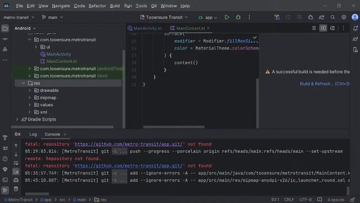
Task: Open main branch dropdown
Action: 52,17
